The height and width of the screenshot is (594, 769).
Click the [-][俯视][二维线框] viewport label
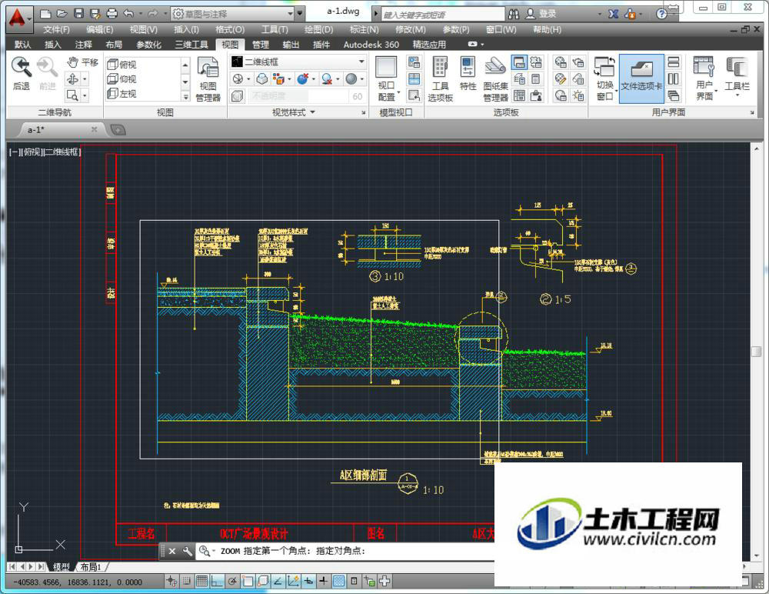pyautogui.click(x=45, y=152)
